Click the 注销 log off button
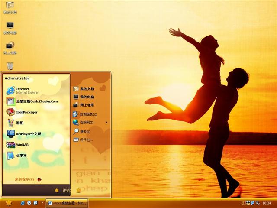This screenshot has width=277, height=208. point(63,190)
